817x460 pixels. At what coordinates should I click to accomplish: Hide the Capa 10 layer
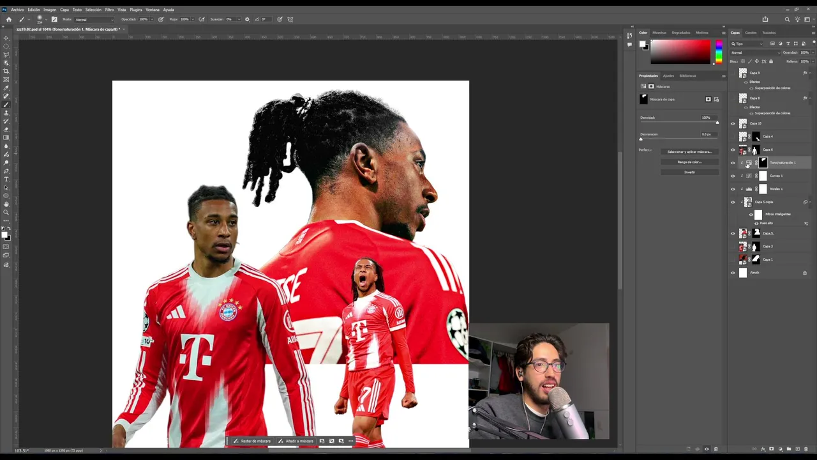pos(733,123)
